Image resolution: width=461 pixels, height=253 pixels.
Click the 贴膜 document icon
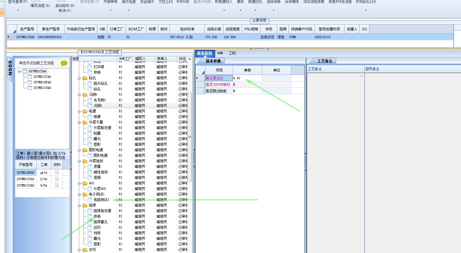click(x=90, y=133)
